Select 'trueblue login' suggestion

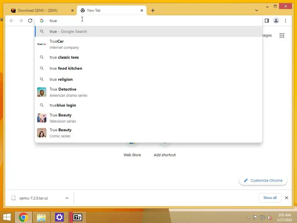coord(148,105)
